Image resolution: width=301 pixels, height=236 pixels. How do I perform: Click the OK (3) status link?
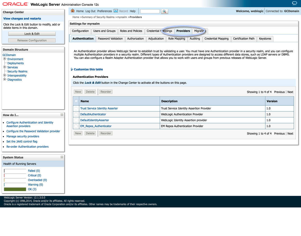[32, 189]
